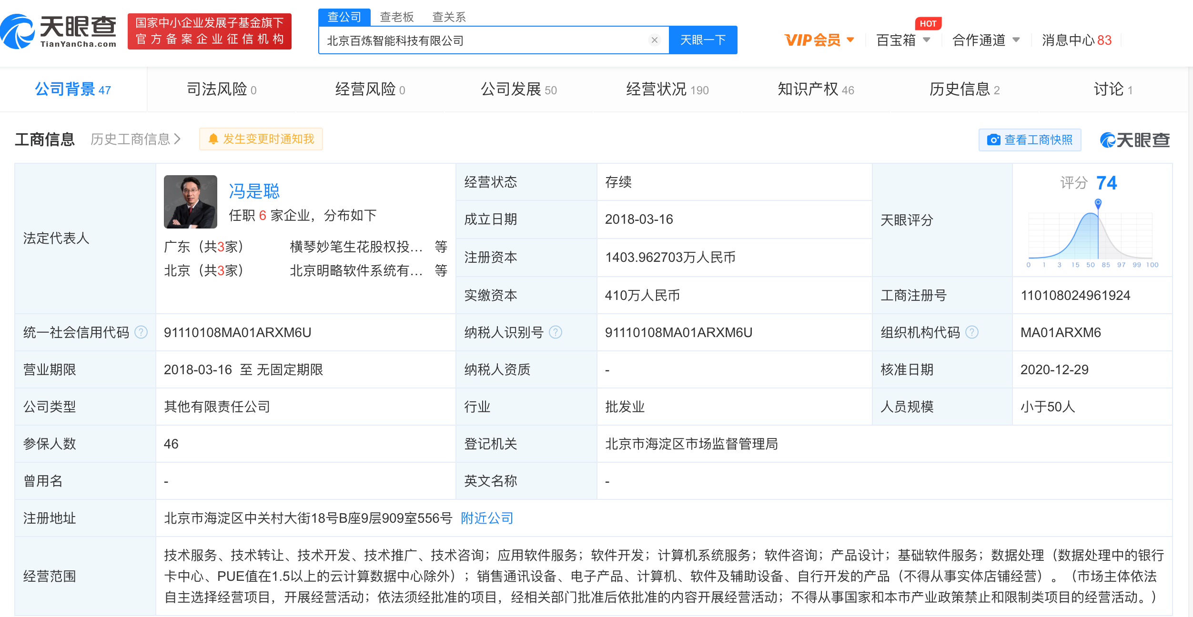The height and width of the screenshot is (617, 1193).
Task: Select the 查老板 search tab
Action: point(397,17)
